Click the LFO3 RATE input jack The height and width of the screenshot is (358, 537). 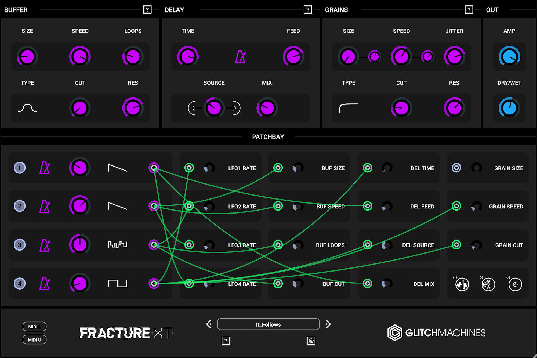click(189, 245)
